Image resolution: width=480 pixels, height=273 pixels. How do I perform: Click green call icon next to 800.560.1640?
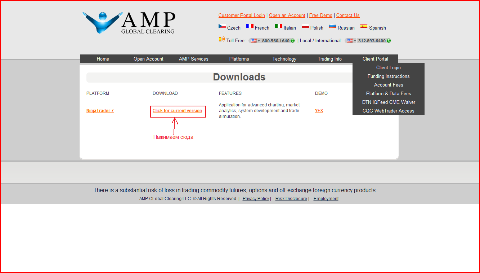(x=292, y=41)
